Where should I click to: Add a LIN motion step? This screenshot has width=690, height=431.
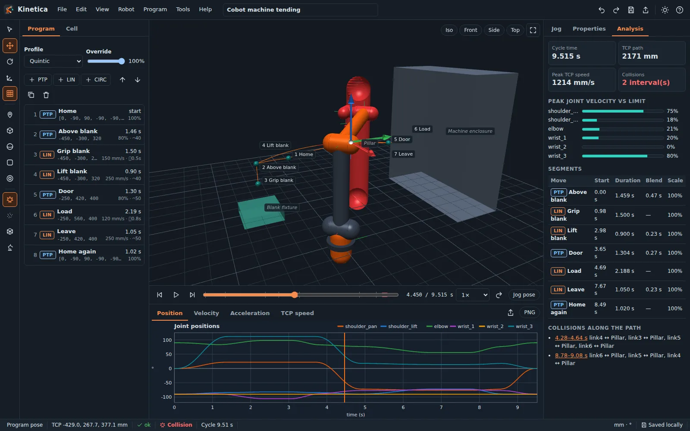coord(66,80)
